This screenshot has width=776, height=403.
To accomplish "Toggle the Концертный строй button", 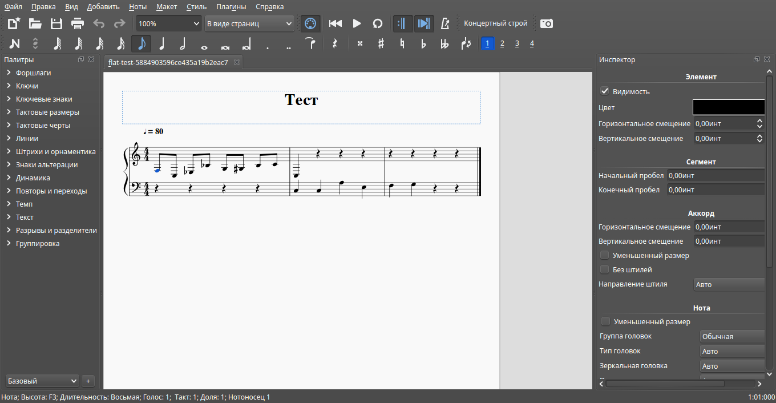I will click(x=496, y=23).
